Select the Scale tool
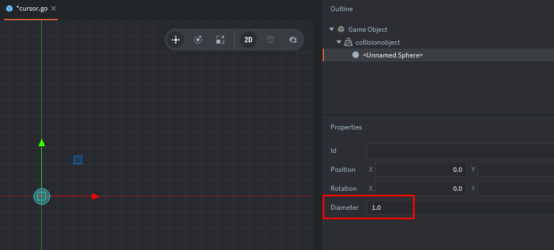554x250 pixels. [220, 40]
